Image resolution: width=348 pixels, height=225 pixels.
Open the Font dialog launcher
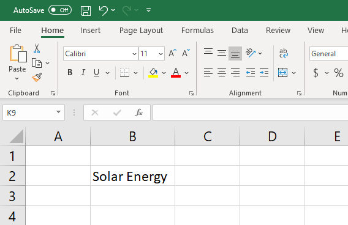(191, 93)
